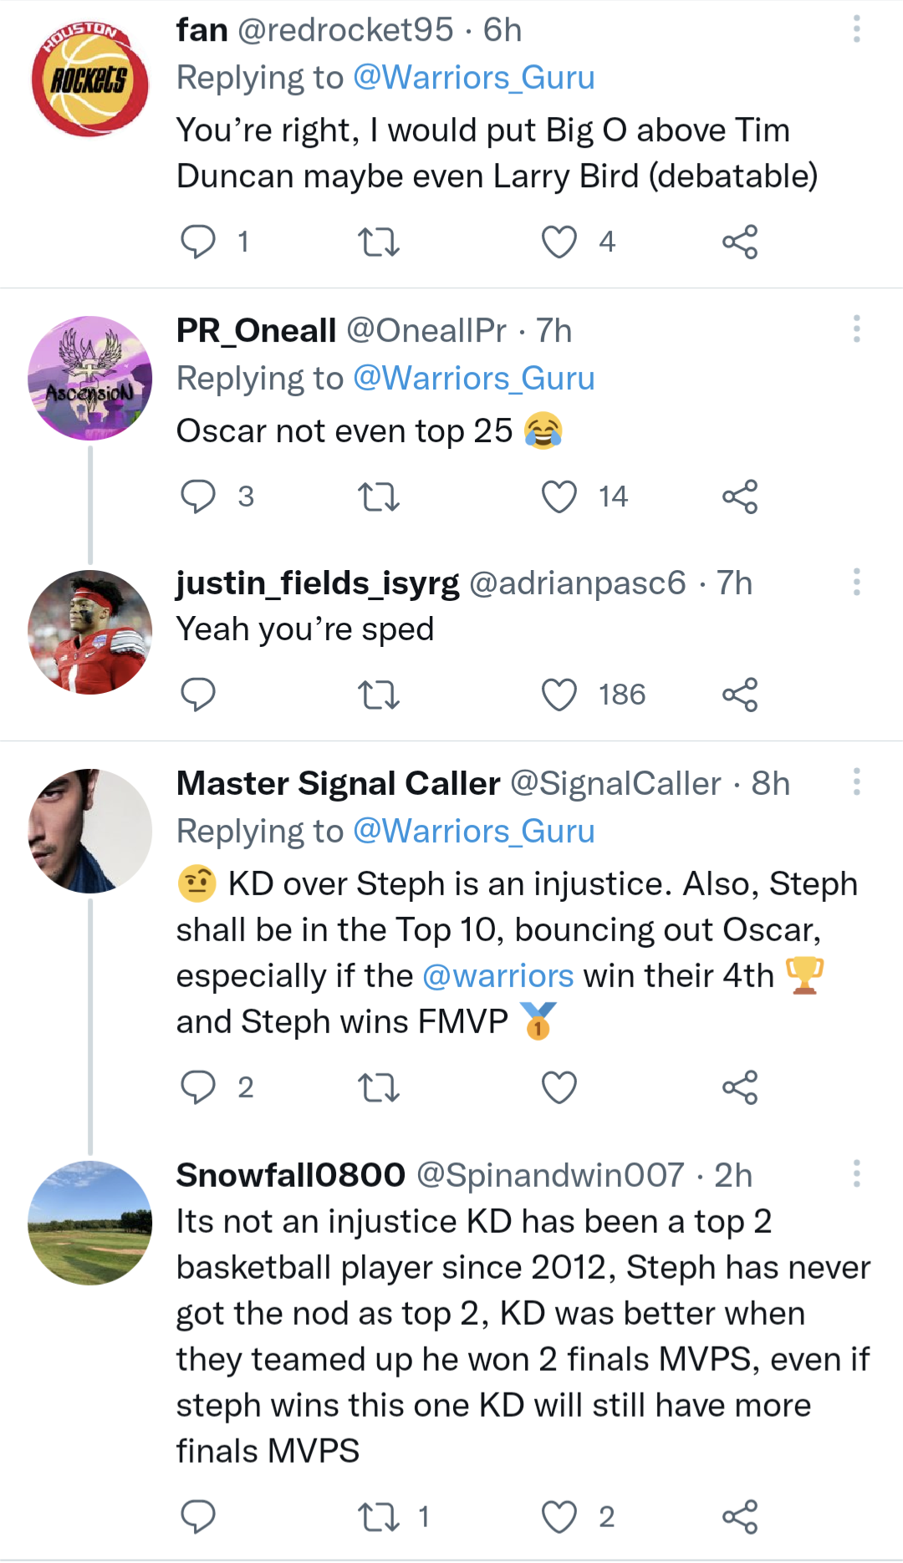Open the @warriors mention link
Viewport: 903px width, 1563px height.
pos(498,975)
